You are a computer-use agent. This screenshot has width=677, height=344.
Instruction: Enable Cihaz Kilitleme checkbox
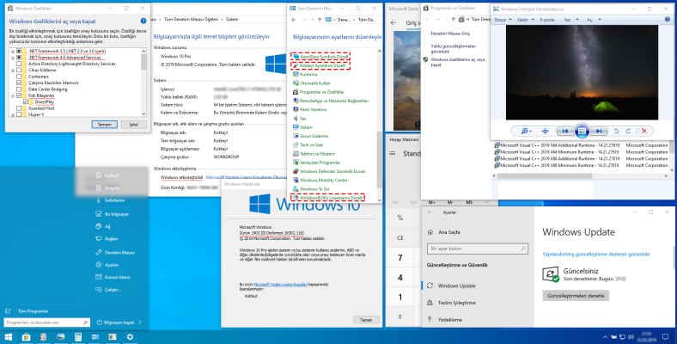19,70
